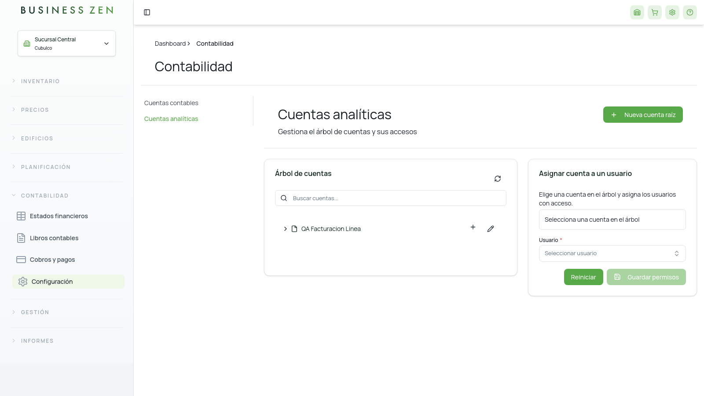This screenshot has width=704, height=396.
Task: Open the Sucursal Central branch selector
Action: point(67,44)
